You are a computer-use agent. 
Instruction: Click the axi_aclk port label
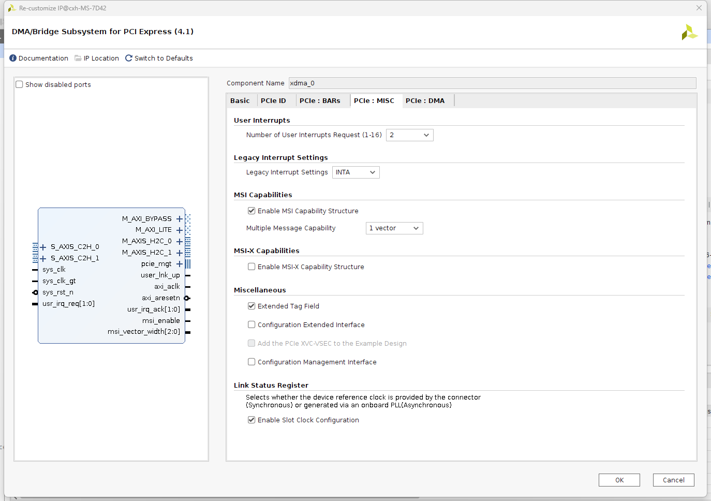pos(167,287)
